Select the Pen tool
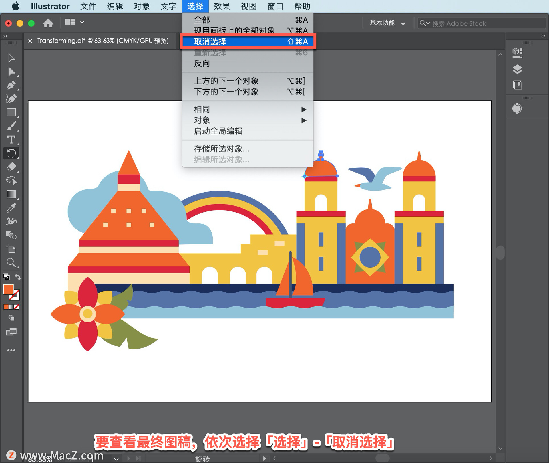Image resolution: width=549 pixels, height=463 pixels. 11,85
